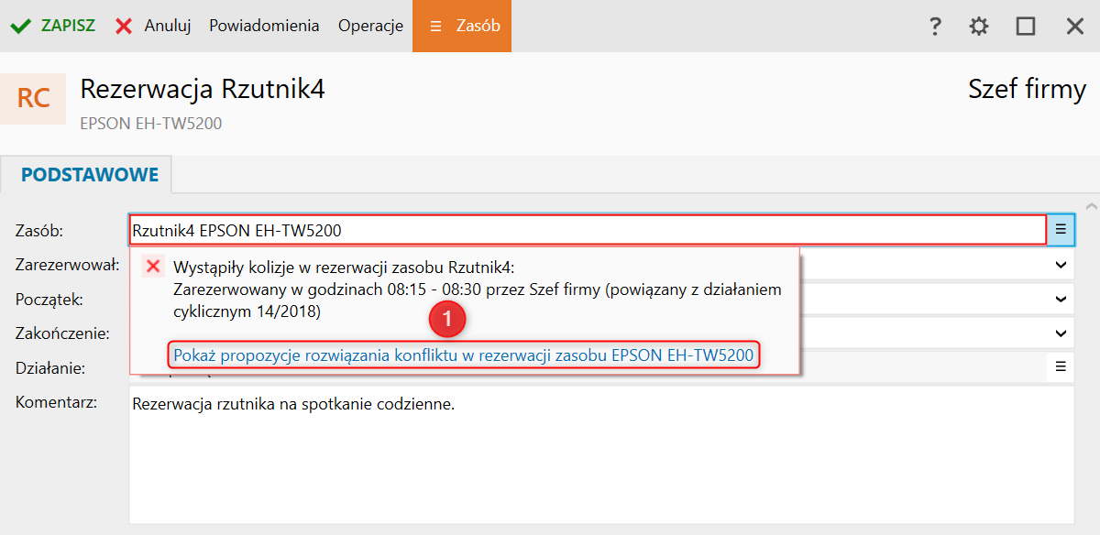The height and width of the screenshot is (535, 1100).
Task: Click the list icon beside Zasób field
Action: [x=1061, y=230]
